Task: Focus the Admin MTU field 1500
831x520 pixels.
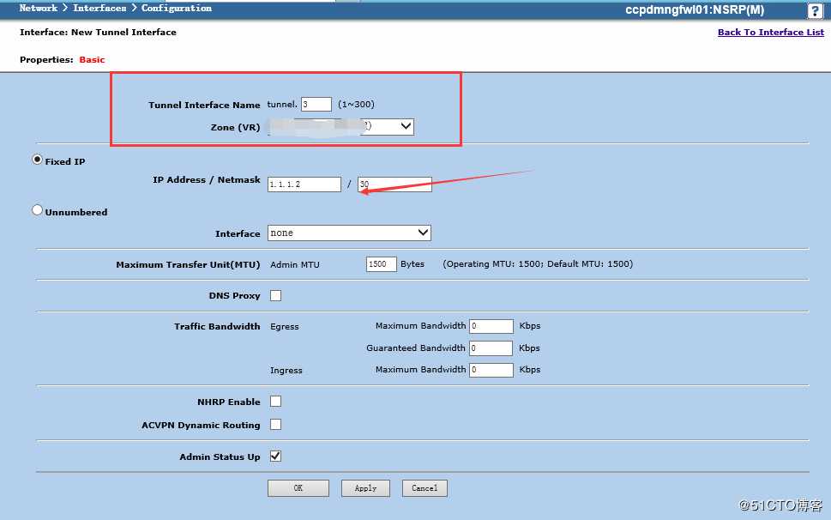Action: (381, 264)
